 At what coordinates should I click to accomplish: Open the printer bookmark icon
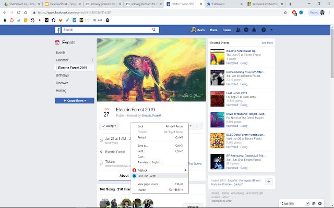pos(32,20)
